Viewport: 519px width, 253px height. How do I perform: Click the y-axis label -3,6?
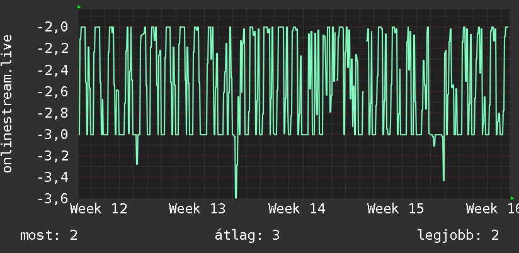point(52,199)
